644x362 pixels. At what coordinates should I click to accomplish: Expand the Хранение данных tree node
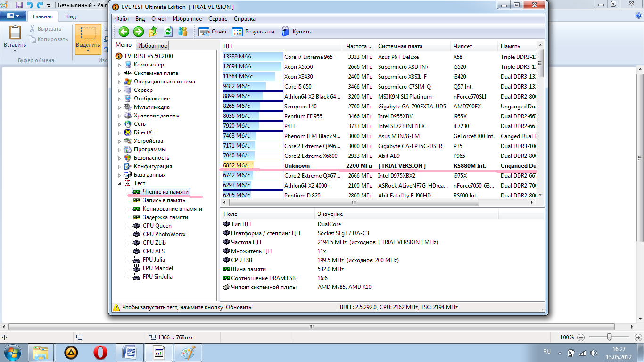click(x=119, y=115)
